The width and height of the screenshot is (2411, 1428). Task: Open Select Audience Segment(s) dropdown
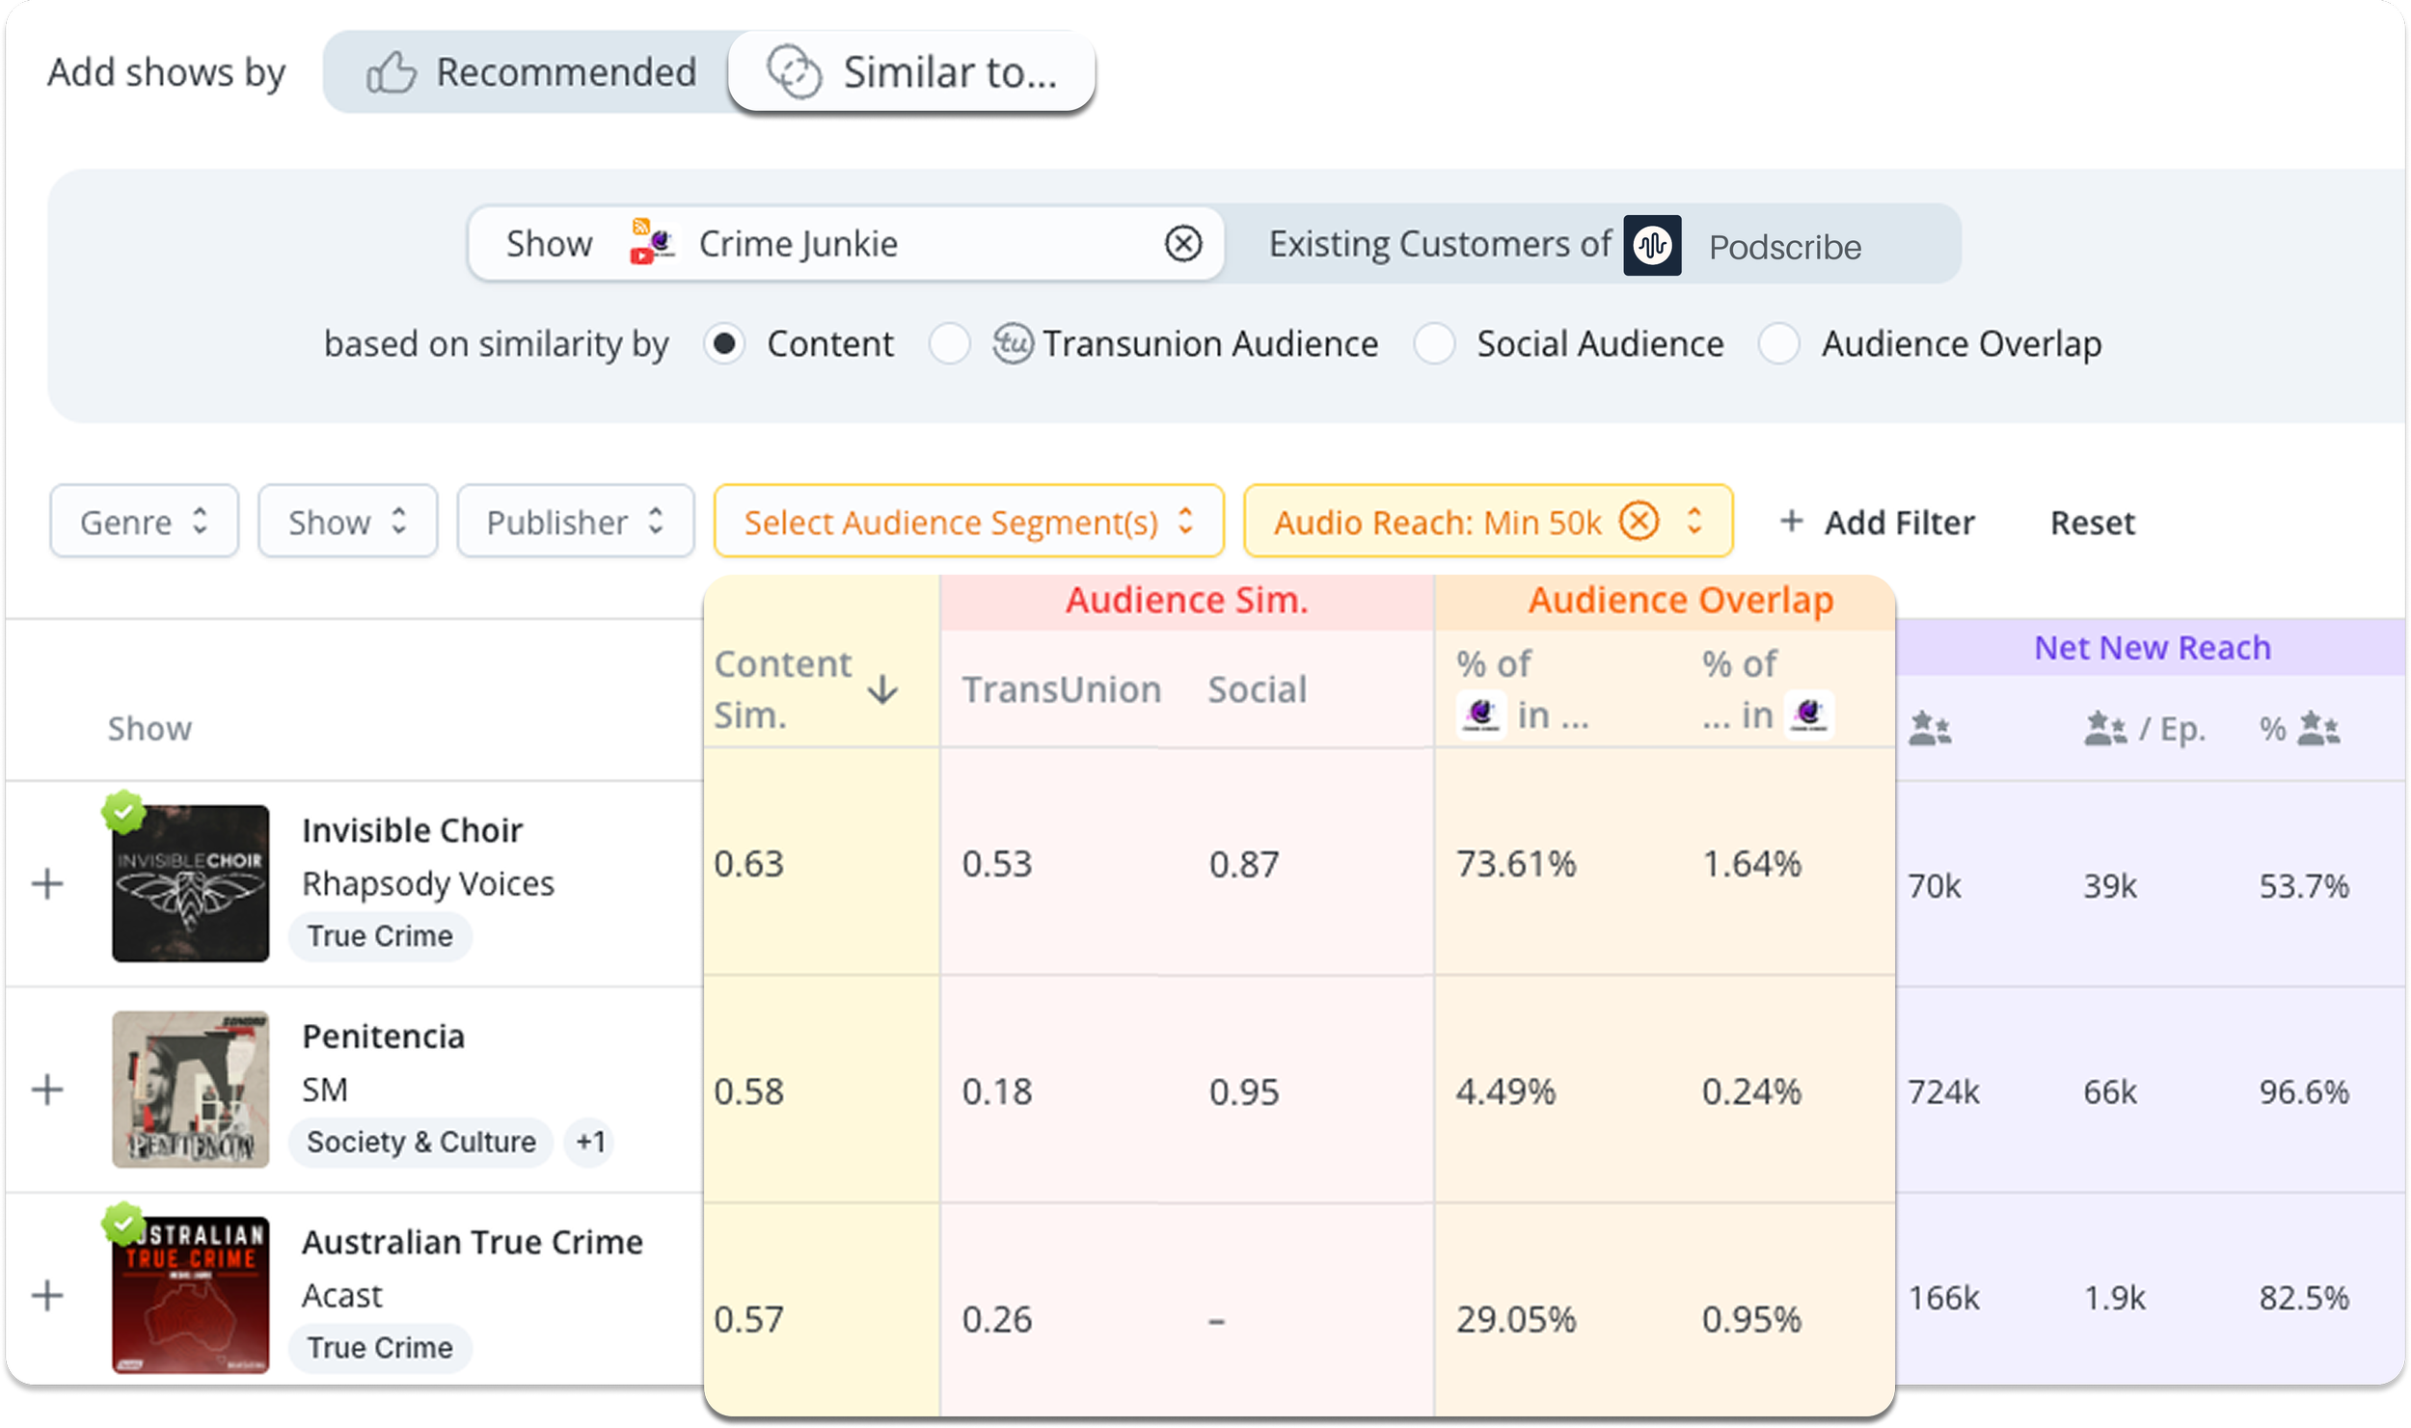point(968,522)
